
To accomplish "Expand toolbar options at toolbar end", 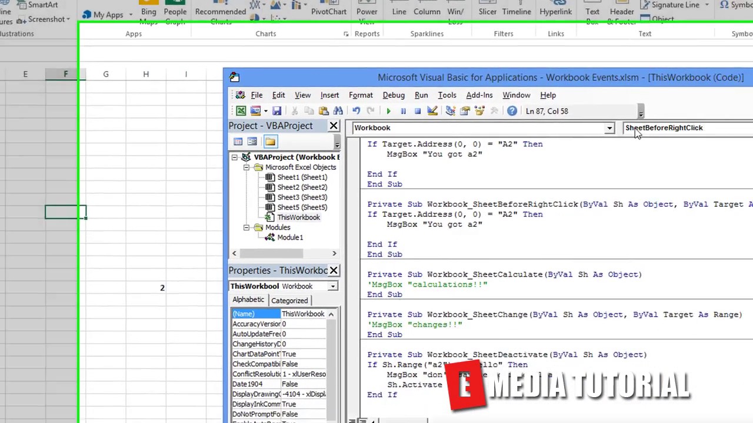I will 641,112.
